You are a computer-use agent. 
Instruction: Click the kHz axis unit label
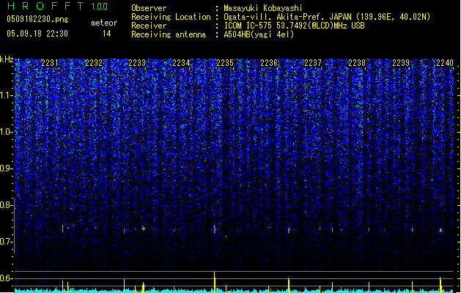7,59
